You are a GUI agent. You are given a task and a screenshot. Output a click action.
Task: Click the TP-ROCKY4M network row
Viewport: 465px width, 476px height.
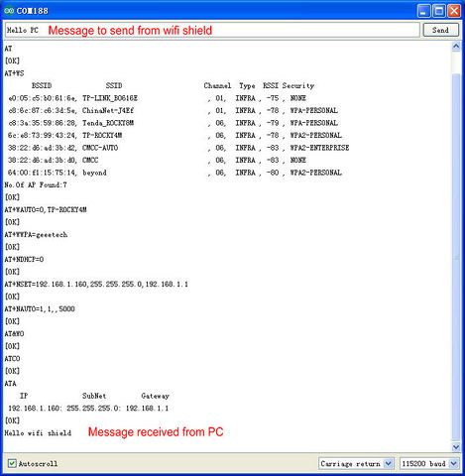[174, 135]
